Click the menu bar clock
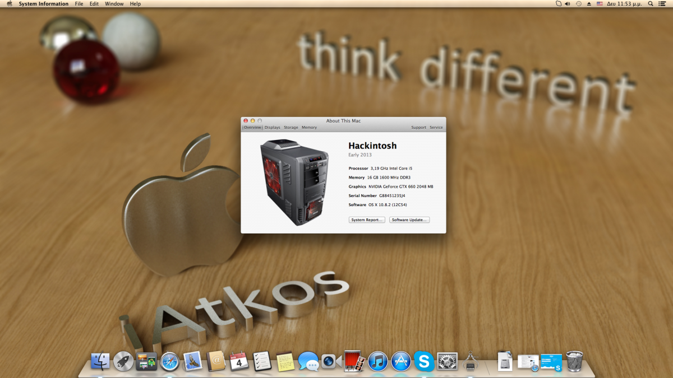 625,4
